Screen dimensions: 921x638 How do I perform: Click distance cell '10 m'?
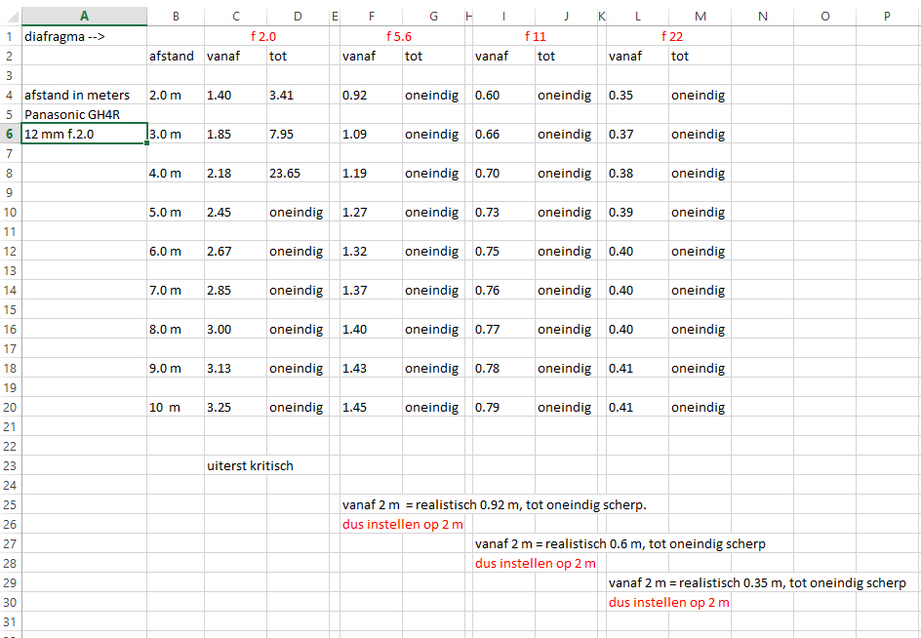[176, 407]
